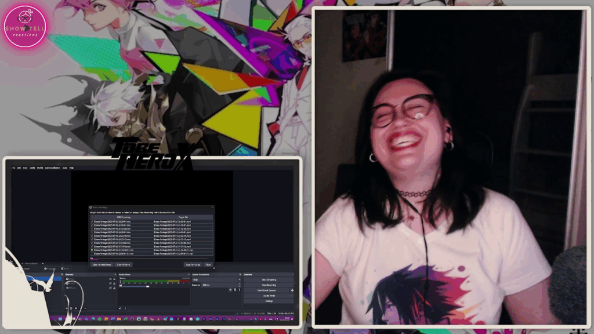
Task: Add a new scene transition plus icon
Action: (x=231, y=289)
